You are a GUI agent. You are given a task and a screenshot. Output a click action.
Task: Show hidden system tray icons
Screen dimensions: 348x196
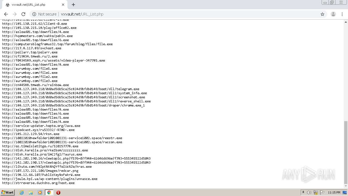tap(303, 192)
